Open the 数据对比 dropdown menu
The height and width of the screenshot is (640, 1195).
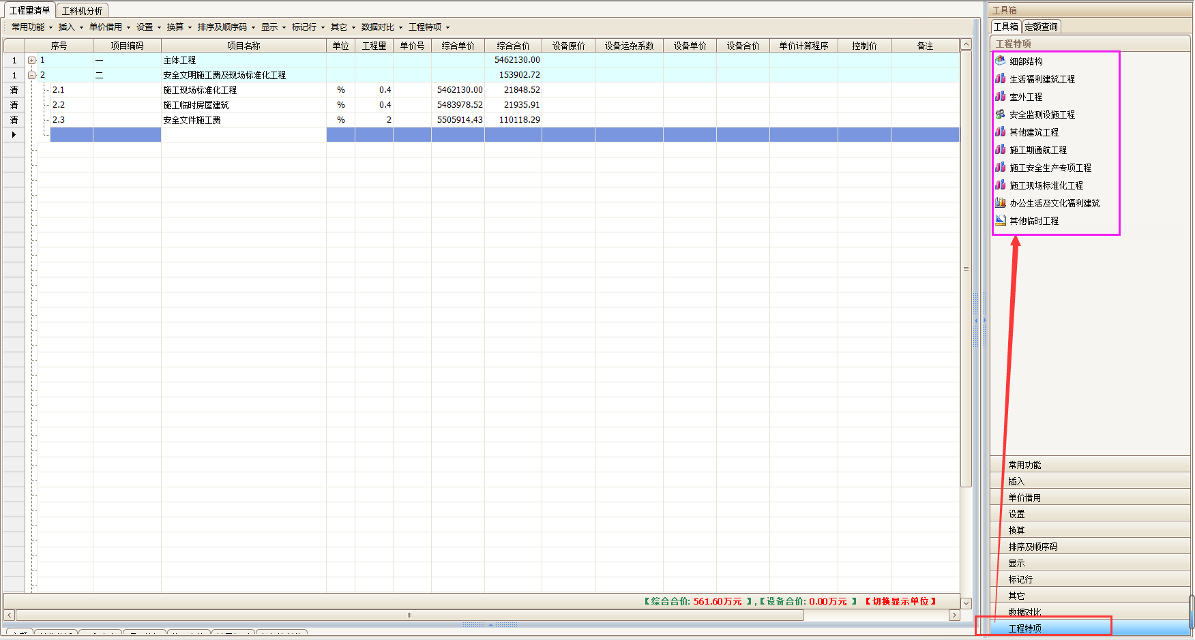pos(381,27)
